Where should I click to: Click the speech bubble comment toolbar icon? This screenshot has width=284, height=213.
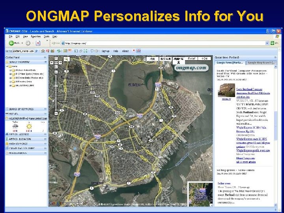click(x=92, y=51)
